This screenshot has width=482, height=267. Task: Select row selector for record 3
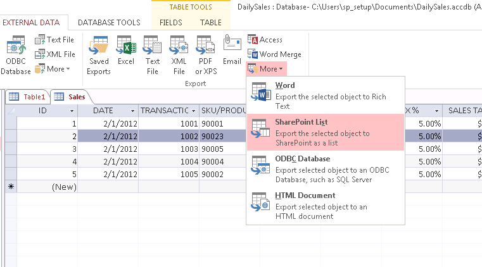pyautogui.click(x=11, y=149)
